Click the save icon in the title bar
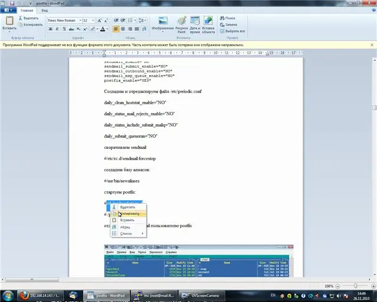 pos(12,4)
